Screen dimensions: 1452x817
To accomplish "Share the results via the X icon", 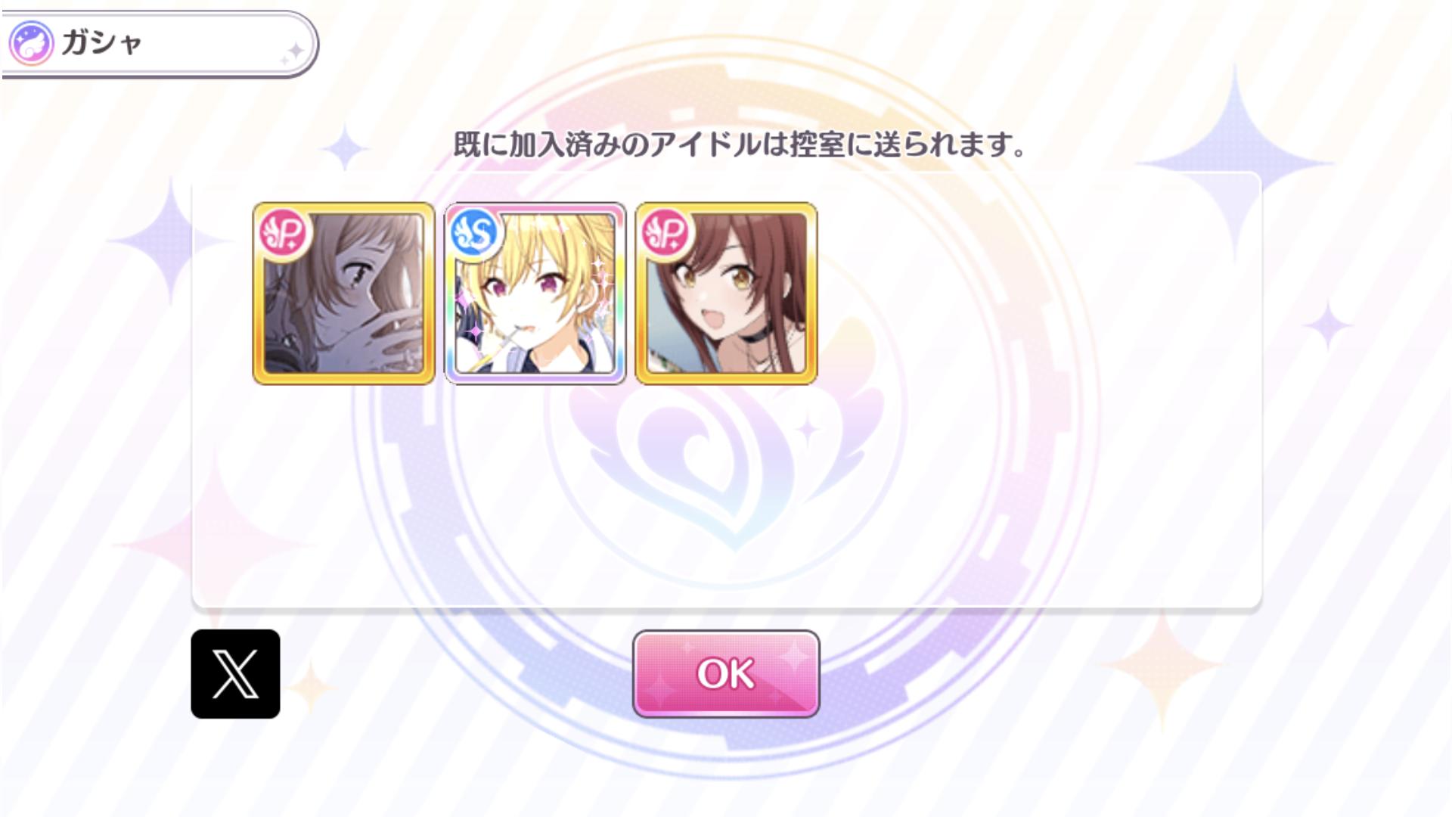I will click(235, 673).
